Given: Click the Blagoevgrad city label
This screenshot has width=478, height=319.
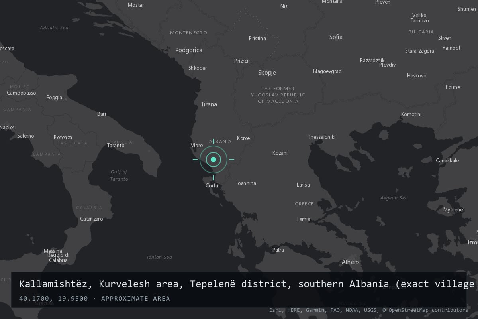Looking at the screenshot, I should point(327,71).
